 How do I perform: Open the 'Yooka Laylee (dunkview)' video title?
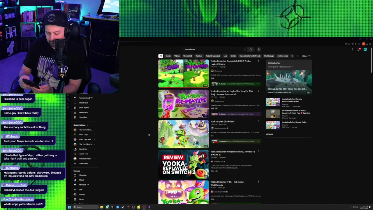point(222,122)
